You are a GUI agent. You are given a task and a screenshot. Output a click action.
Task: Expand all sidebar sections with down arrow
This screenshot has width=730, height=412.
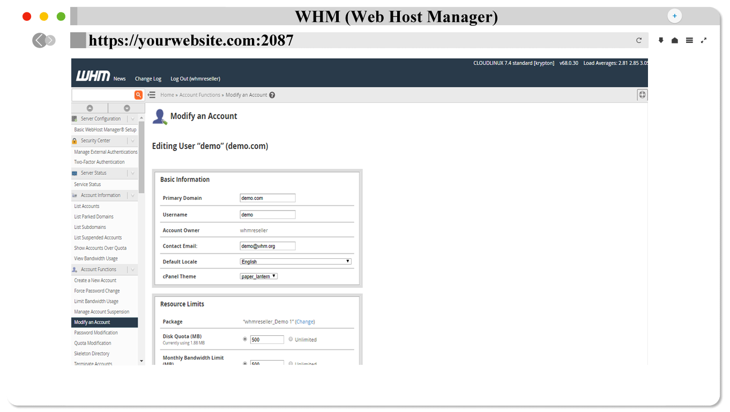tap(127, 108)
